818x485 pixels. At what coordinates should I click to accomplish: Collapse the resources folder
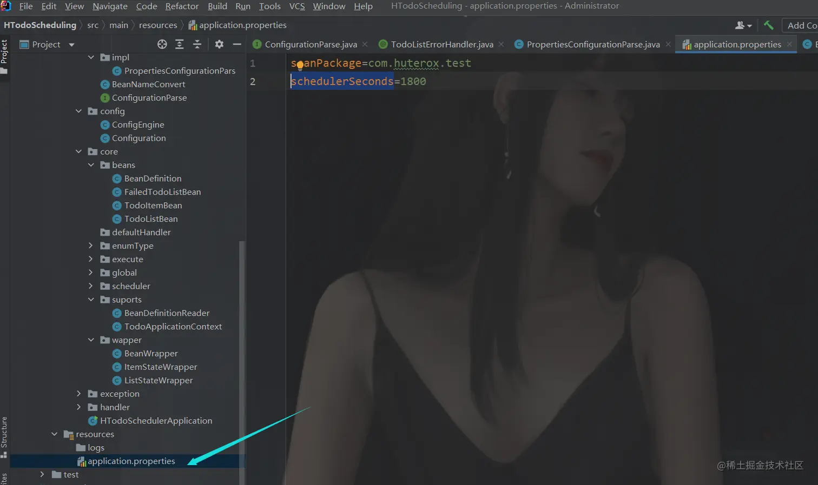[x=55, y=434]
